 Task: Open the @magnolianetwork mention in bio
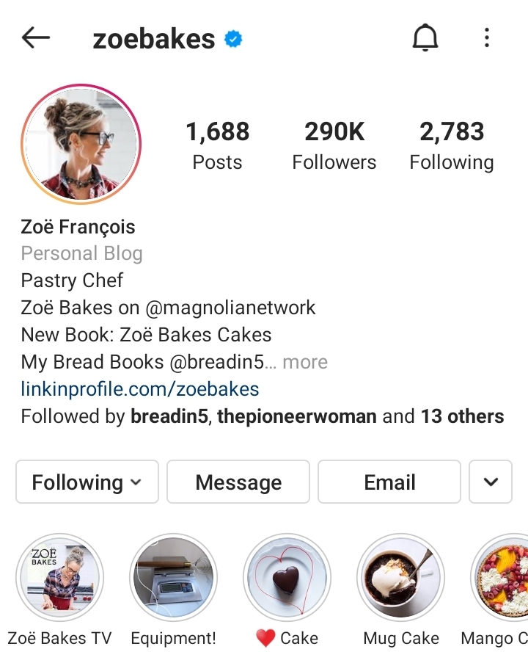[x=230, y=308]
